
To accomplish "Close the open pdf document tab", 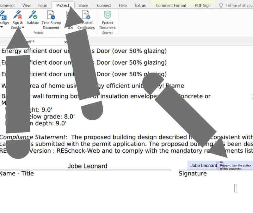I will tap(65, 42).
